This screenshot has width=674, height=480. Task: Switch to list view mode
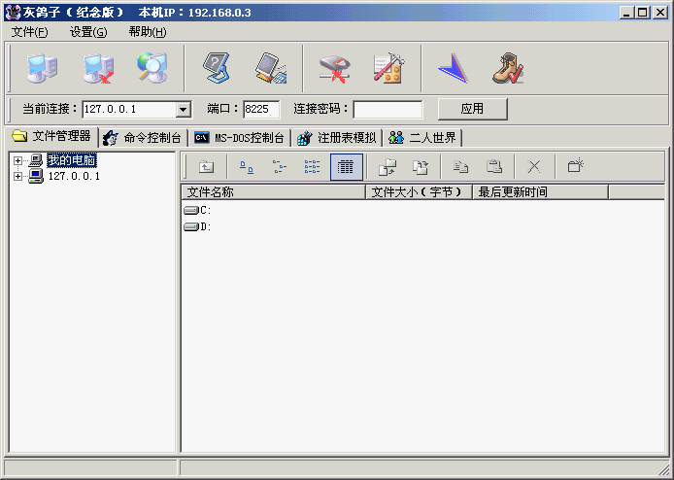[312, 167]
